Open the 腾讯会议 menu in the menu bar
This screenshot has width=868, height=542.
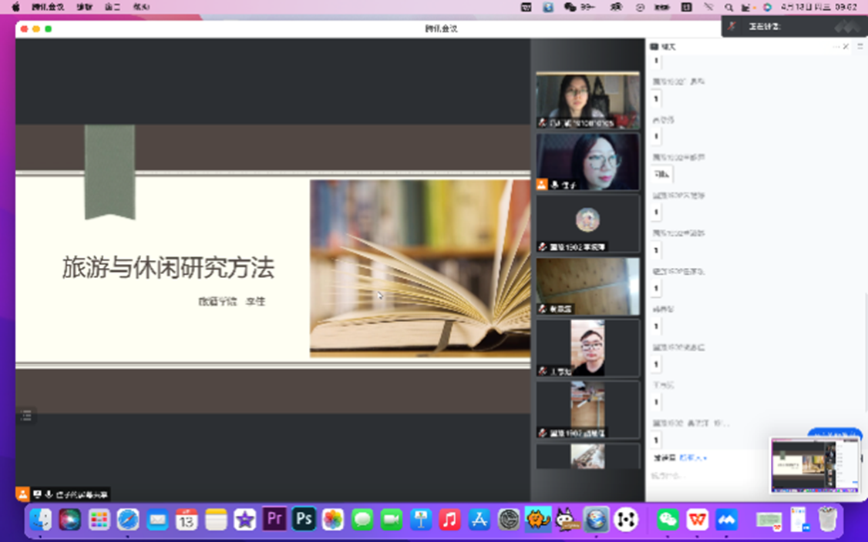pyautogui.click(x=48, y=7)
